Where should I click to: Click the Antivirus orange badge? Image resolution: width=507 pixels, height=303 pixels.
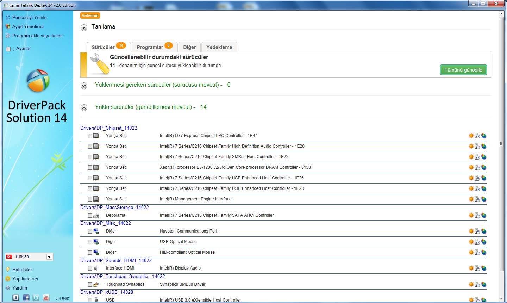(x=90, y=16)
